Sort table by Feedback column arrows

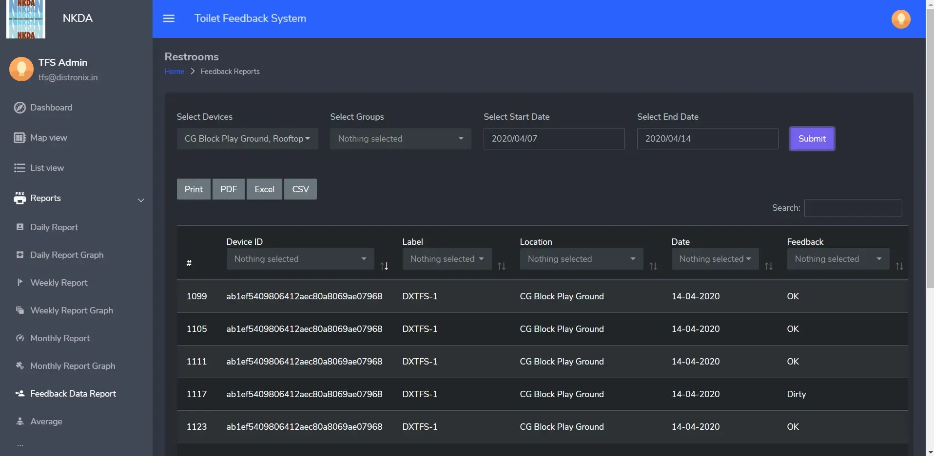[x=899, y=266]
